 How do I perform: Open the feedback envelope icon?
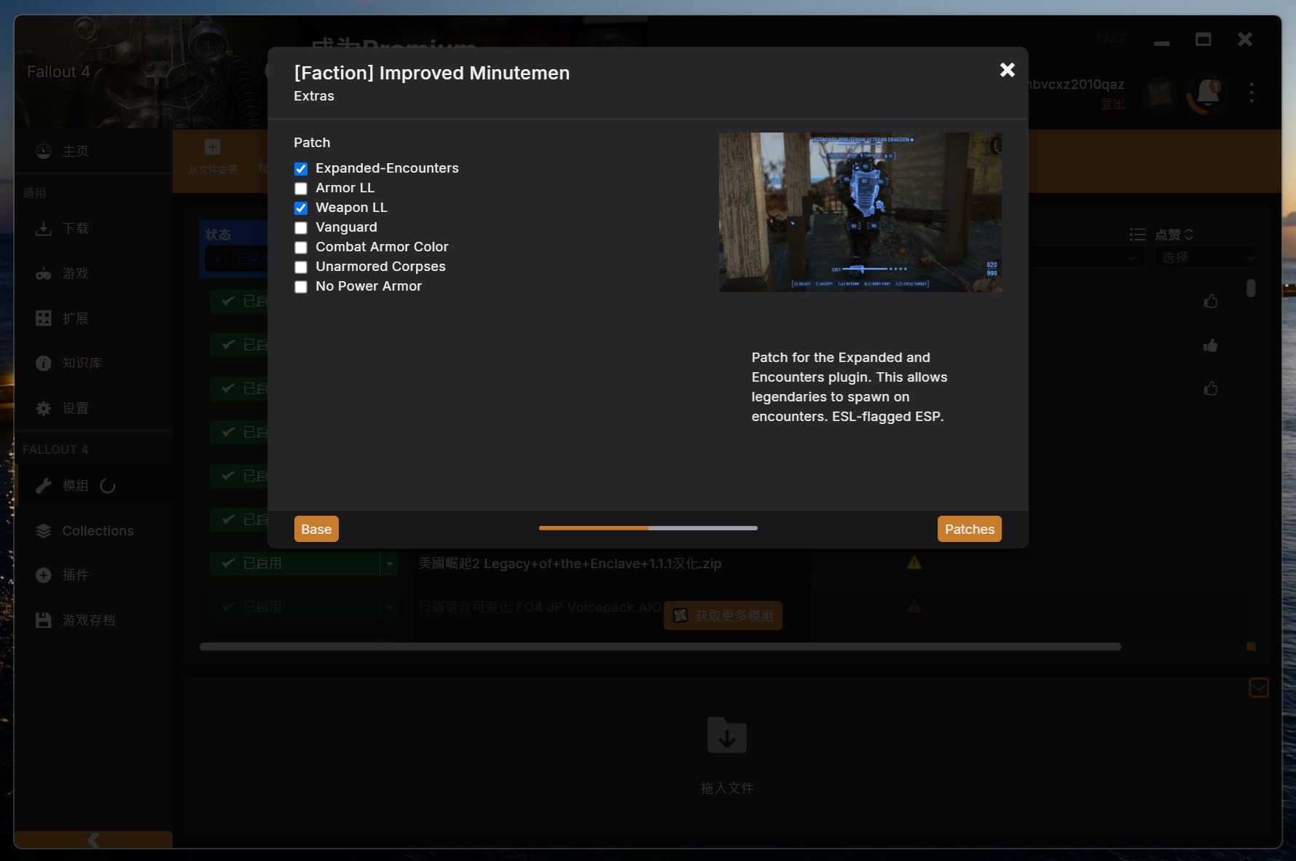coord(1259,688)
